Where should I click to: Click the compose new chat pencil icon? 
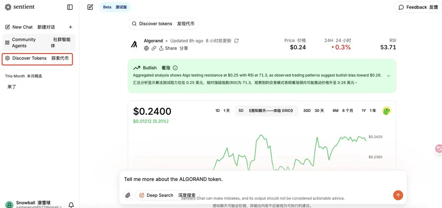click(90, 7)
